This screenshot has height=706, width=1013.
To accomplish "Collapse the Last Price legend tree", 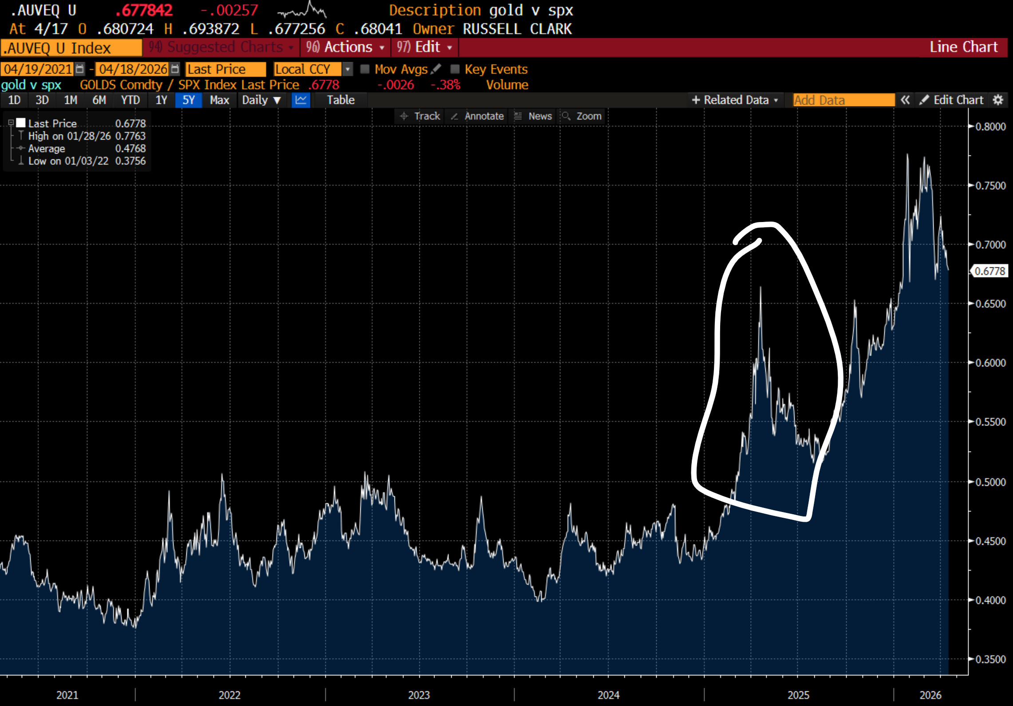I will click(11, 123).
